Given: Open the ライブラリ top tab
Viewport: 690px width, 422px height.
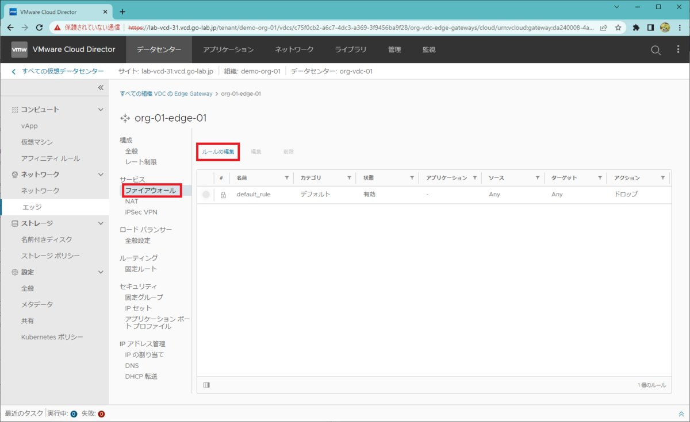Looking at the screenshot, I should click(351, 50).
